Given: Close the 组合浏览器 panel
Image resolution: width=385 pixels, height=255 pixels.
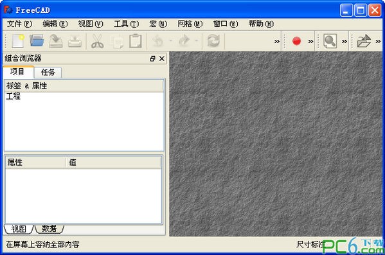Looking at the screenshot, I should [x=162, y=58].
